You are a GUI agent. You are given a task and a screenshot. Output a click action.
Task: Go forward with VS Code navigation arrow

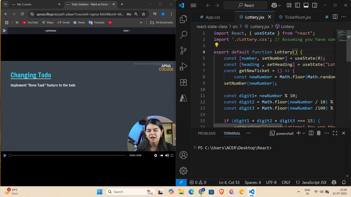tap(217, 5)
